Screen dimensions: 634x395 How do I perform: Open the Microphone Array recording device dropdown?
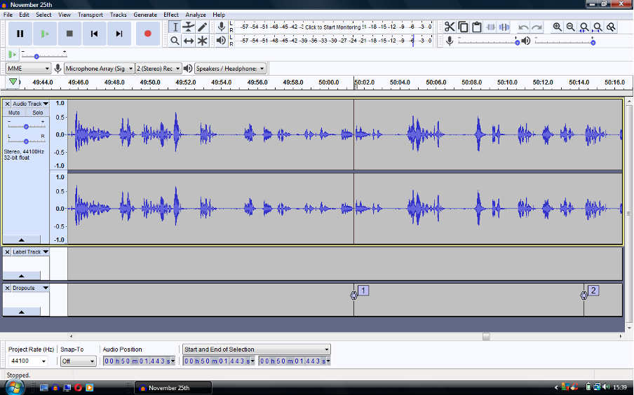(99, 68)
